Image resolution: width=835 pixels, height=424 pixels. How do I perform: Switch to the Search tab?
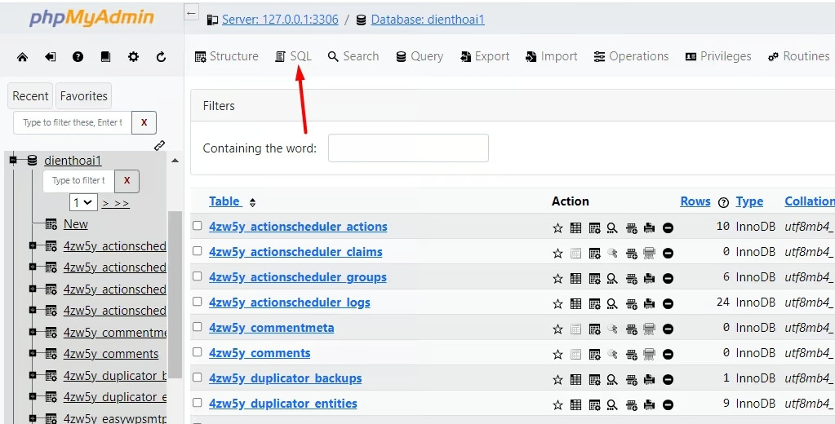[353, 56]
